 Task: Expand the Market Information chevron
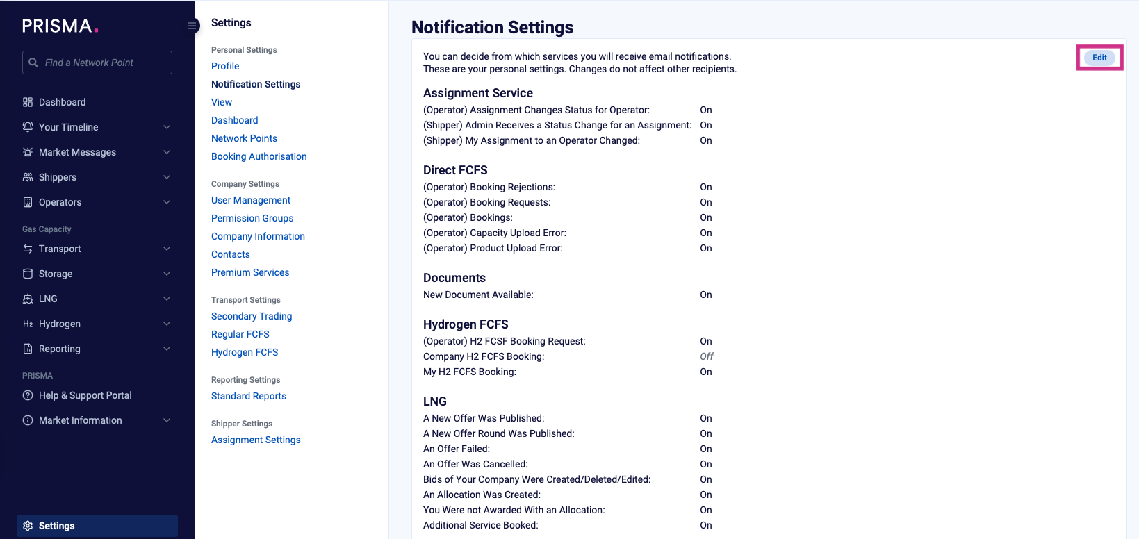point(167,420)
